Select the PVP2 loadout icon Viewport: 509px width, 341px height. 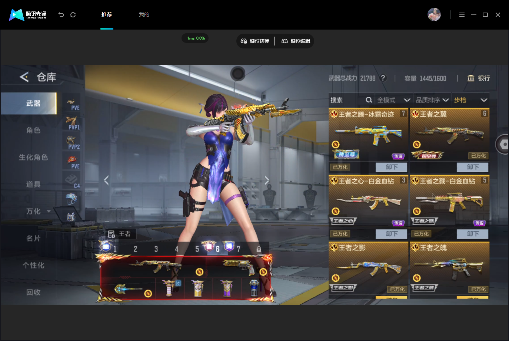(72, 143)
